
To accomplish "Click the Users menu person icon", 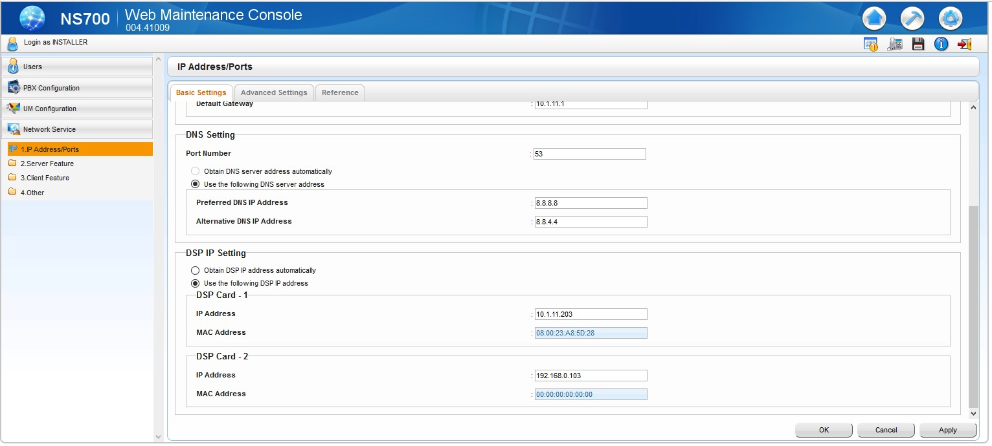I will [13, 66].
